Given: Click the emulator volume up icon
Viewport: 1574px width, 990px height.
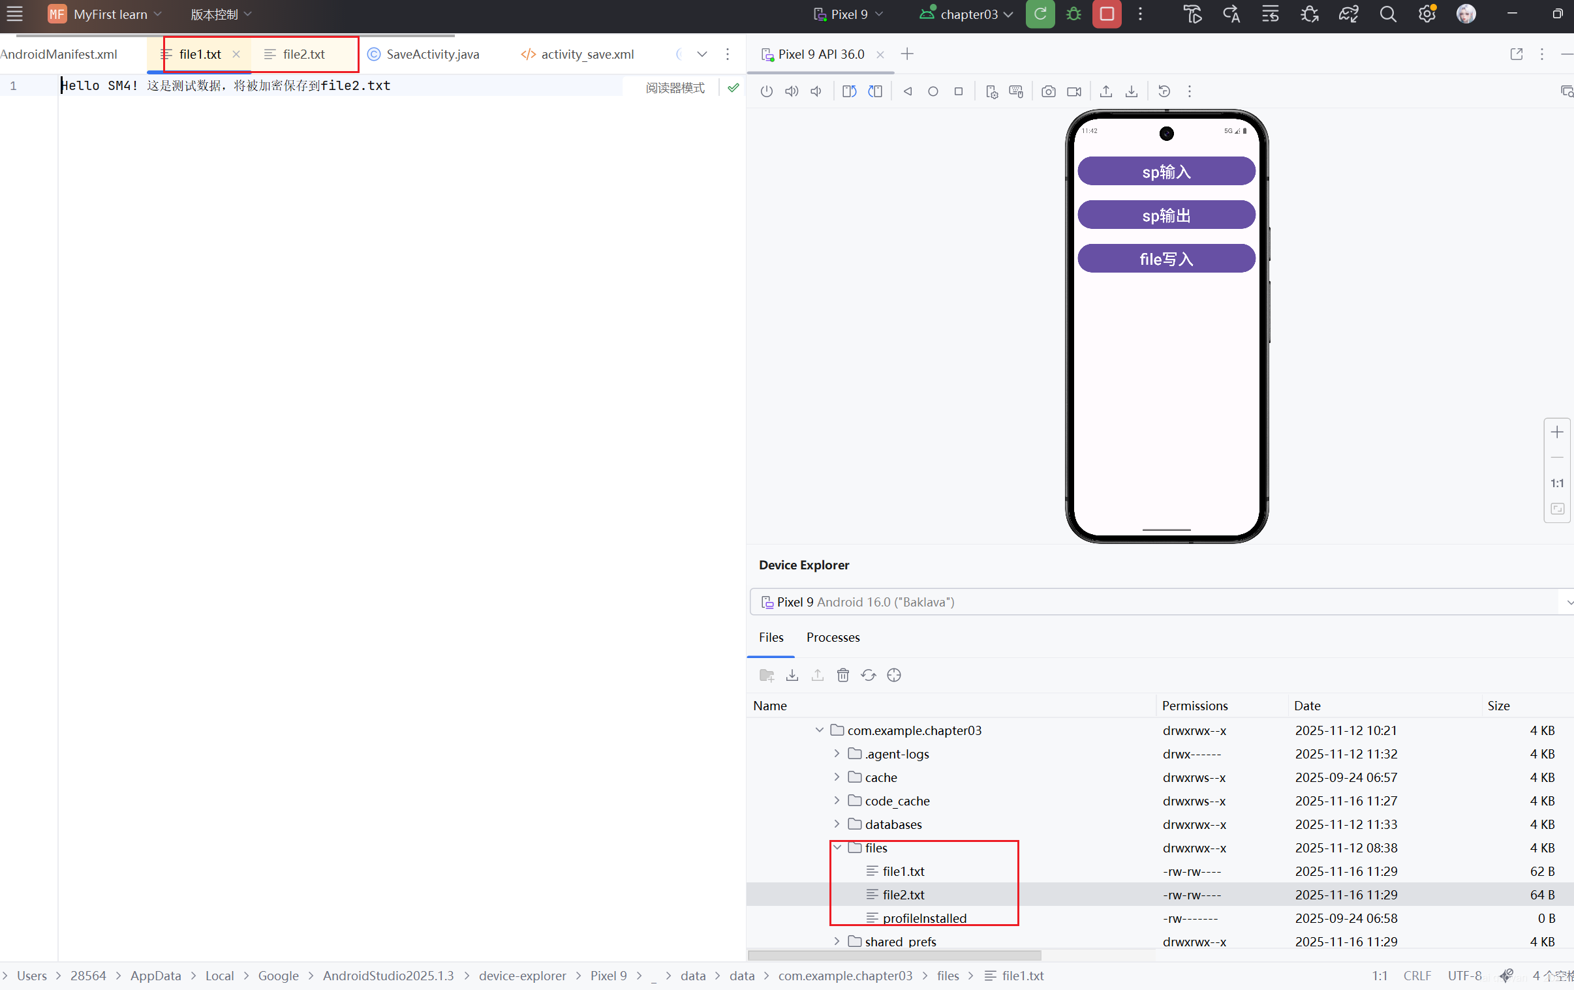Looking at the screenshot, I should 791,91.
